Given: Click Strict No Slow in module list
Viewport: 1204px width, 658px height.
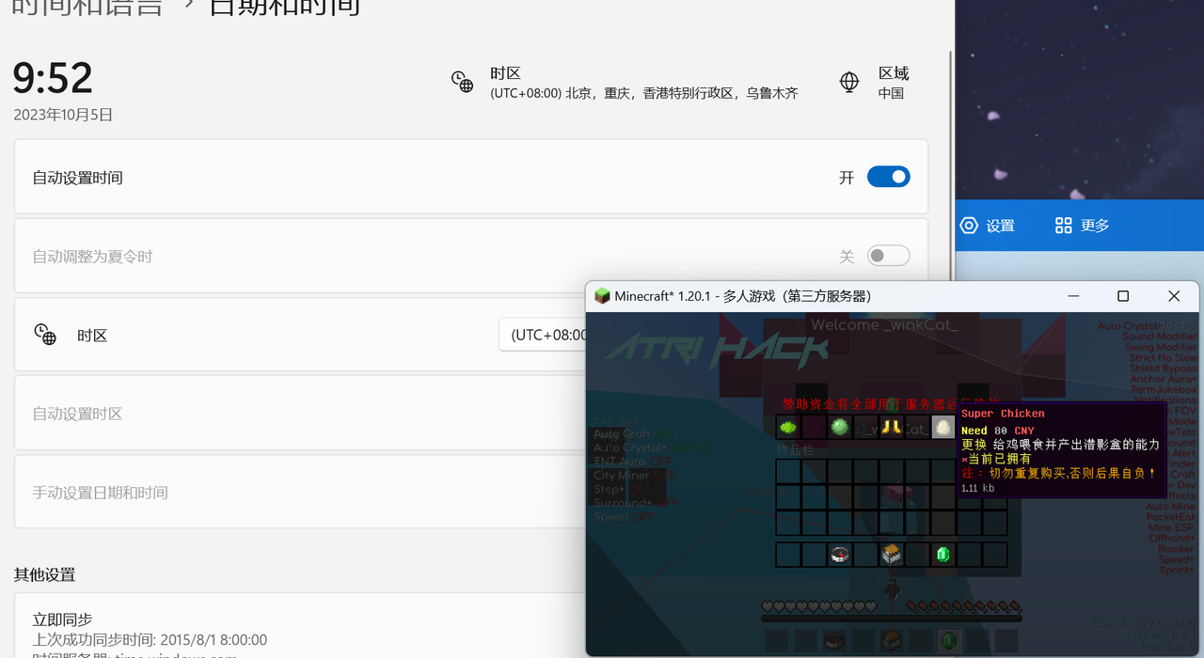Looking at the screenshot, I should (1164, 357).
